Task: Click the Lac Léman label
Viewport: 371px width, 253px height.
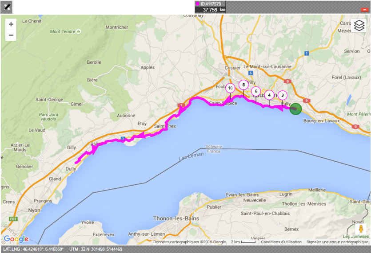Action: (x=191, y=156)
